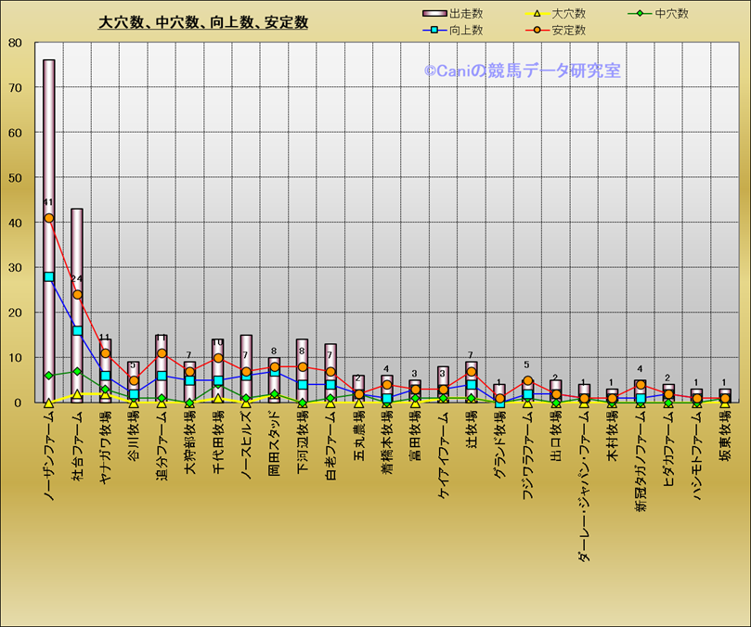
Task: Click the cyan square 向上数 legend marker
Action: click(434, 31)
